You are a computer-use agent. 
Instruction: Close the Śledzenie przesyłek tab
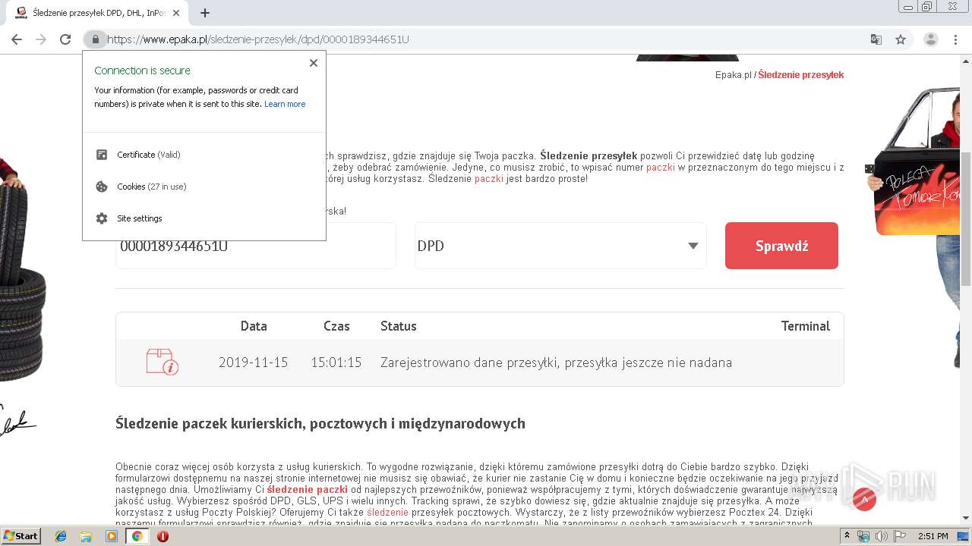point(176,13)
